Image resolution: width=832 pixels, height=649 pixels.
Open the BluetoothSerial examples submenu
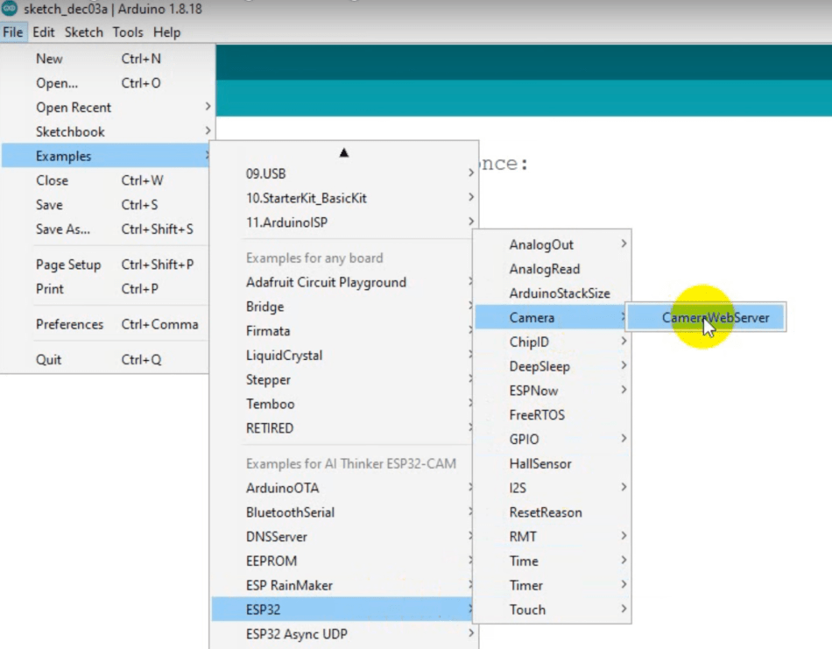point(342,512)
